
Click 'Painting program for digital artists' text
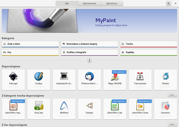[111, 25]
